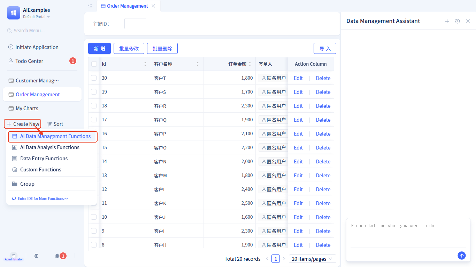Close the Data Management Assistant panel
Screen dimensions: 476x267
tap(468, 21)
